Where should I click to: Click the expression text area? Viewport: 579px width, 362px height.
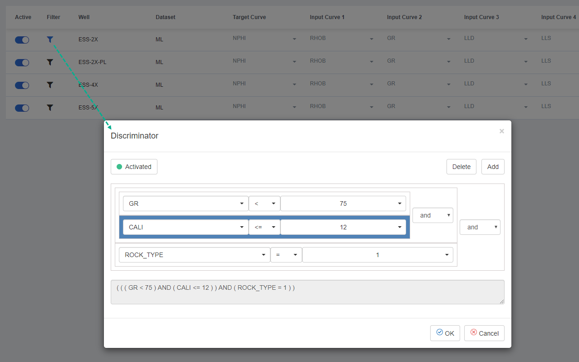coord(308,292)
